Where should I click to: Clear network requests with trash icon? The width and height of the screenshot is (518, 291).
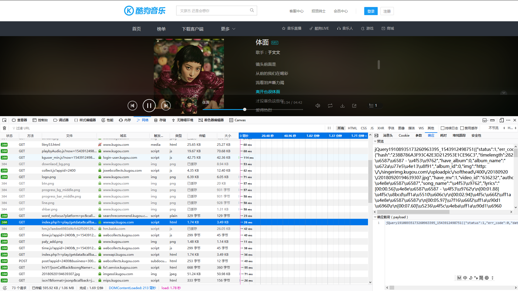[x=4, y=128]
